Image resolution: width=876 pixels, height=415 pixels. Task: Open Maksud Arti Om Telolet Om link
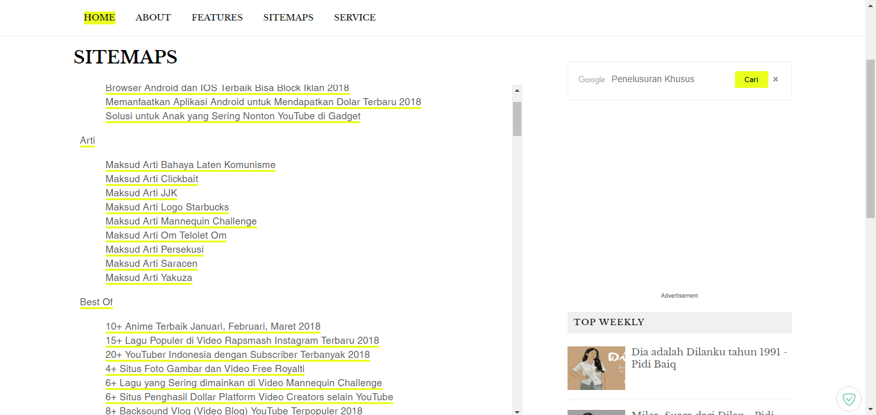[x=166, y=235]
